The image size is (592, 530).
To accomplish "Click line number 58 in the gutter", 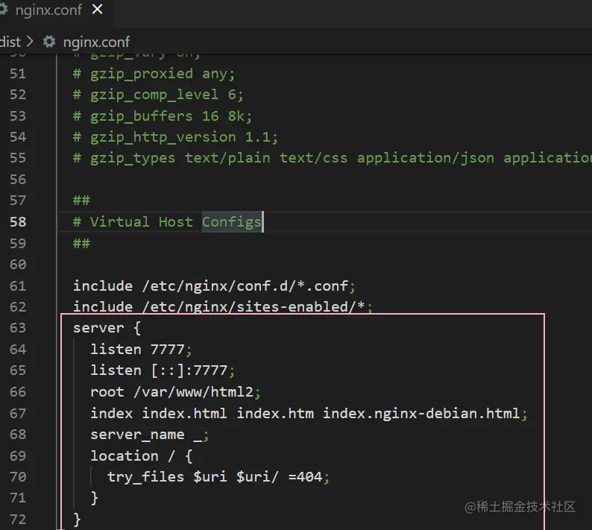I will 18,222.
